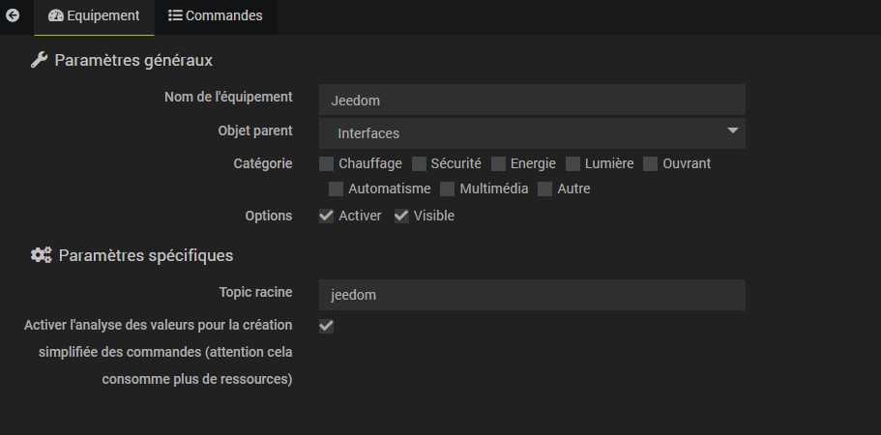Expand the Objet parent dropdown arrow
The image size is (881, 435).
pos(732,130)
